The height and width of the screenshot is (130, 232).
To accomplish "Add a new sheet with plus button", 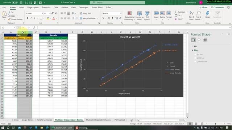I will (x=132, y=120).
